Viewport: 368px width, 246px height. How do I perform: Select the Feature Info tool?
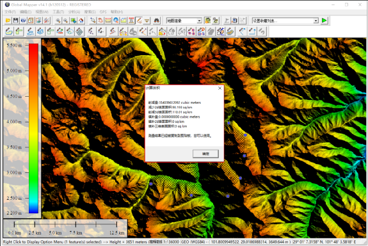[116, 20]
